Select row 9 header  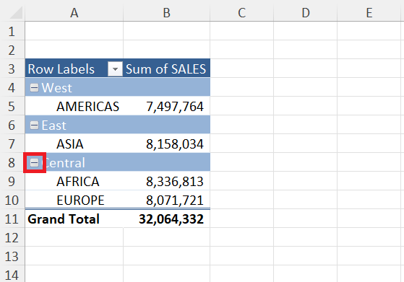tap(12, 182)
